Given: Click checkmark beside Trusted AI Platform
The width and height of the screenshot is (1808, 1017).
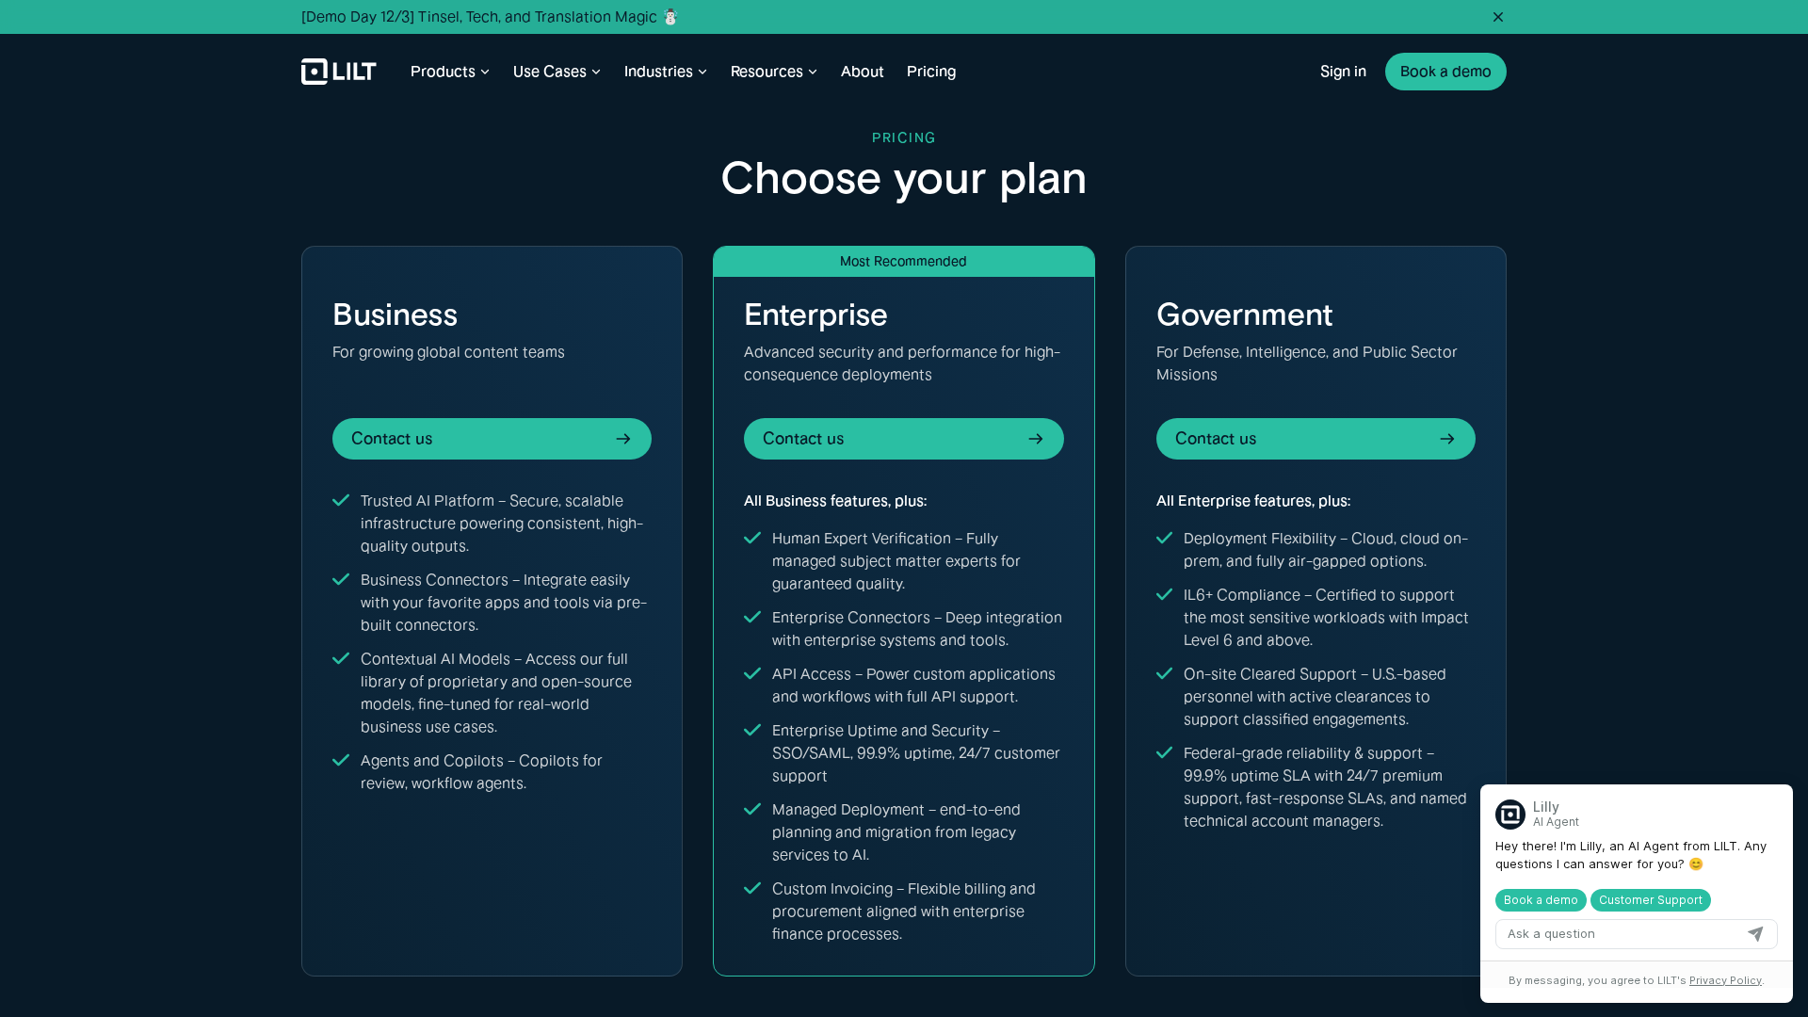Looking at the screenshot, I should pyautogui.click(x=341, y=501).
